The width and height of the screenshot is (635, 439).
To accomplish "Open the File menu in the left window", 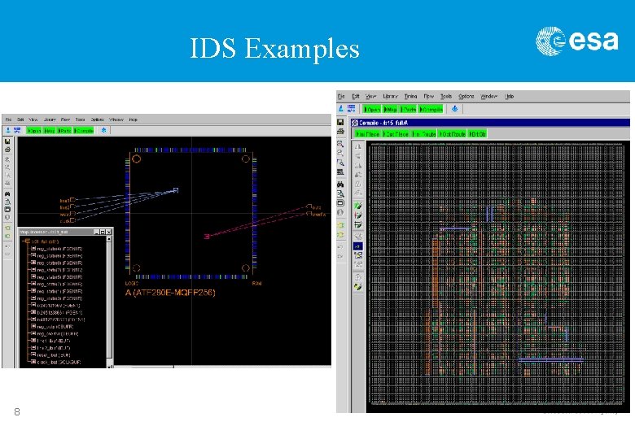I will point(8,120).
